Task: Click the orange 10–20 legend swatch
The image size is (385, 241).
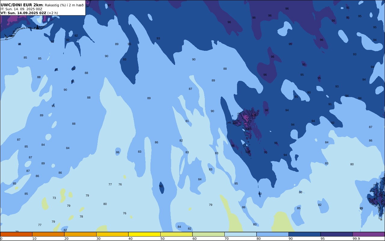Action: [x=48, y=234]
